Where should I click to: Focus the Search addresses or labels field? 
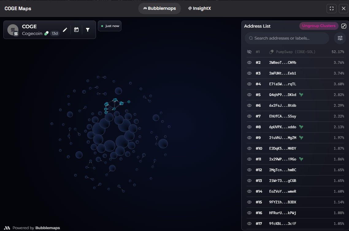click(287, 38)
